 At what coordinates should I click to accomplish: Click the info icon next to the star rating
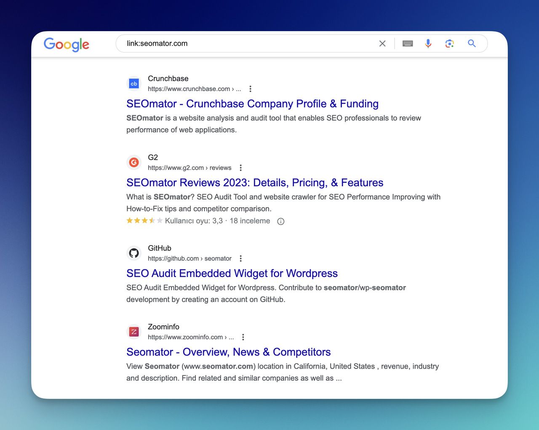(x=280, y=221)
